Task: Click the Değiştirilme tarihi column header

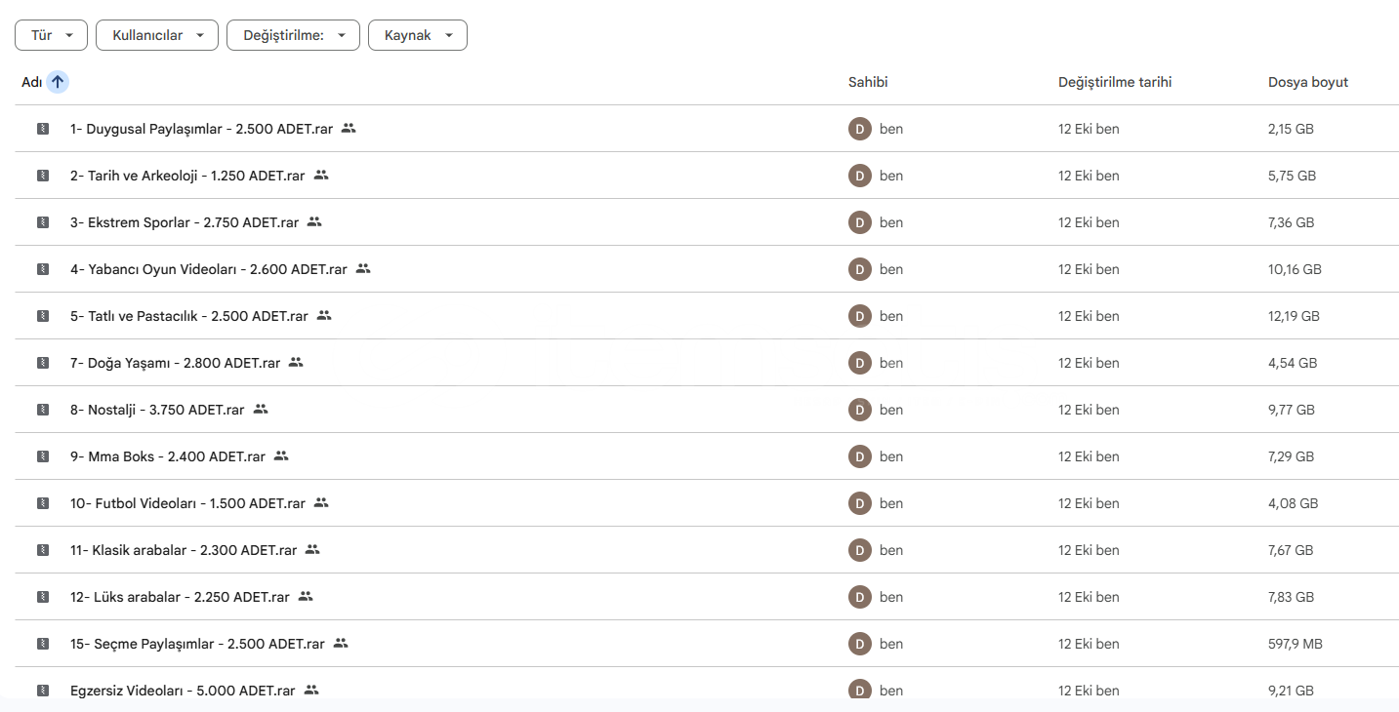Action: click(x=1114, y=82)
